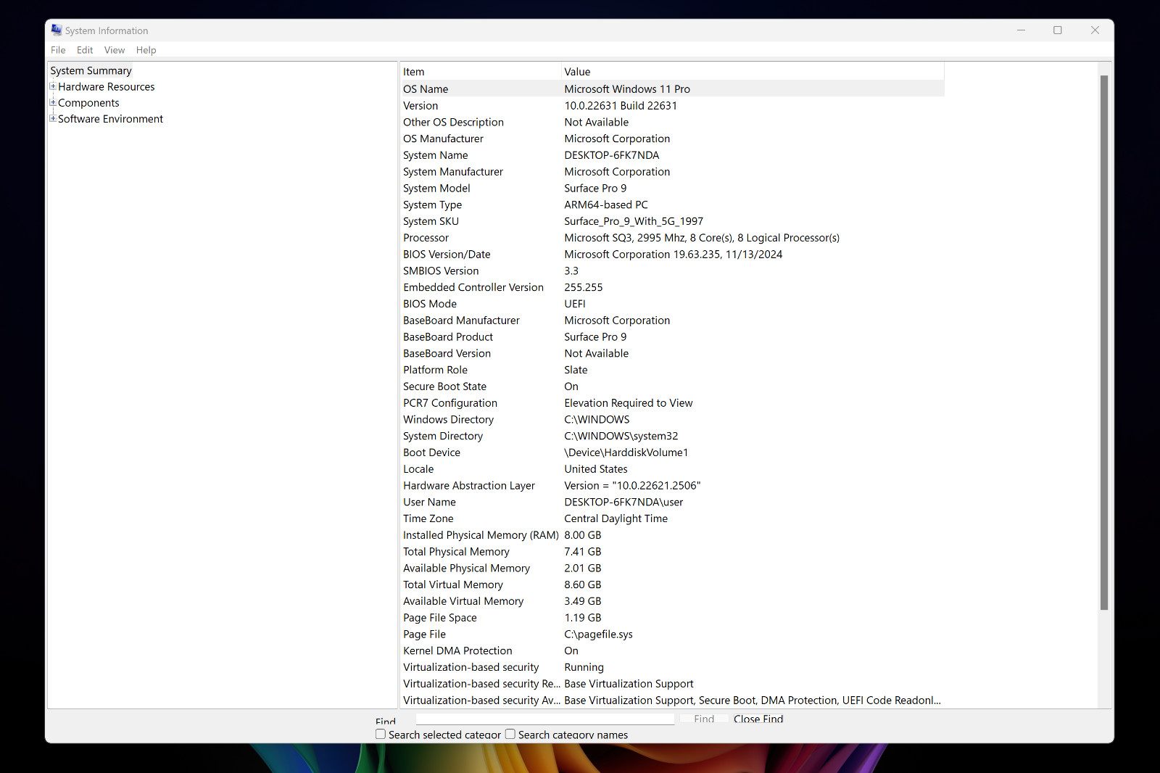Click the System SKU value Surface_Pro_9_With_5G_1997
The height and width of the screenshot is (773, 1160).
(634, 221)
